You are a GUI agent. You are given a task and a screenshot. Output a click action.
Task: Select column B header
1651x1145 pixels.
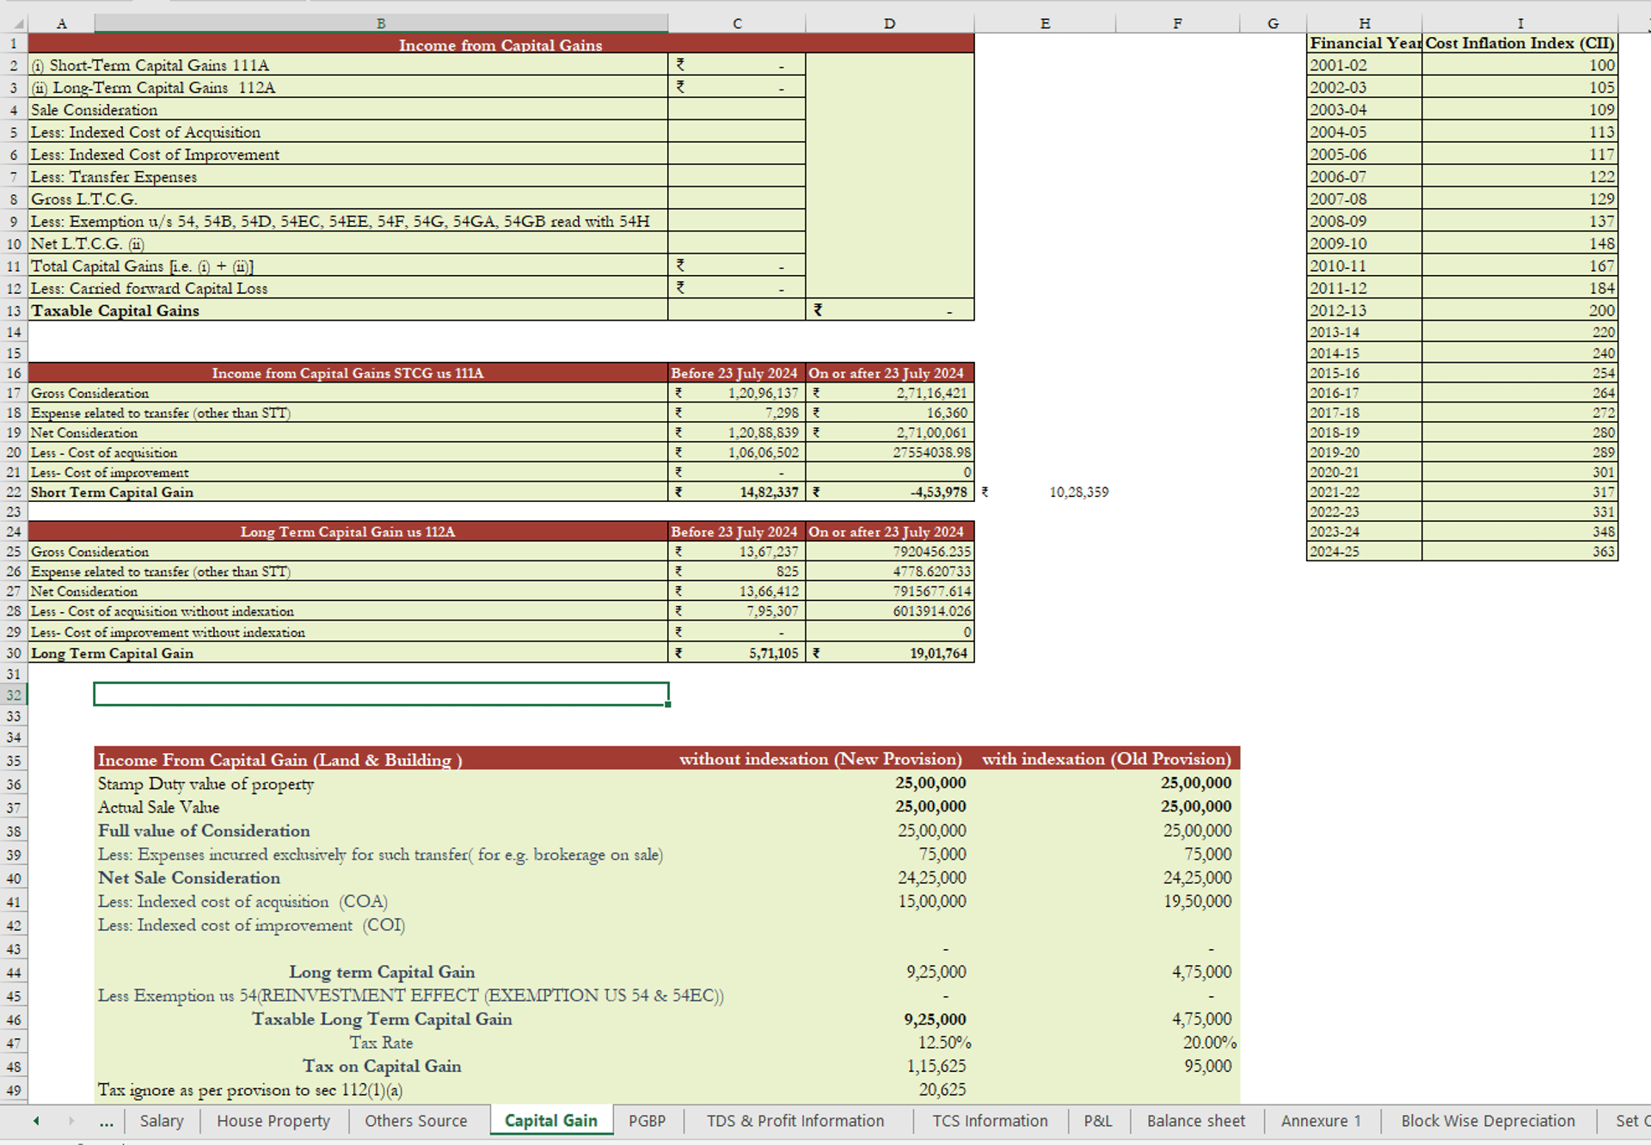381,23
